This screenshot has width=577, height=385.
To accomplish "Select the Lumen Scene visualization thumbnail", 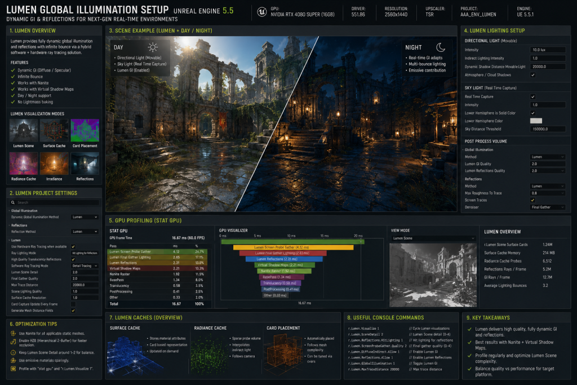I will 24,130.
